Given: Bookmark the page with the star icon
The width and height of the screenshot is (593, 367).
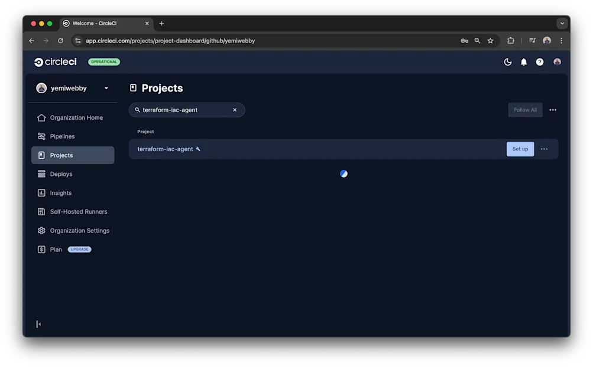Looking at the screenshot, I should [x=490, y=41].
